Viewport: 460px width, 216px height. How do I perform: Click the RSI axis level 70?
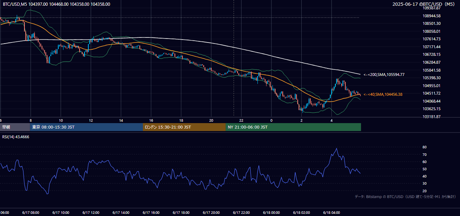425,154
